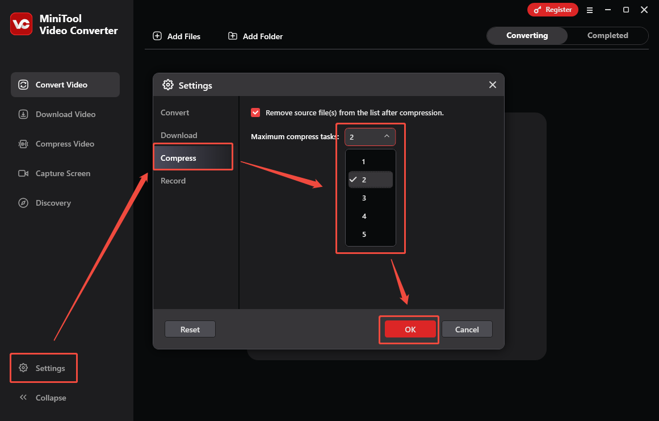Viewport: 659px width, 421px height.
Task: Select the Compress settings tab
Action: [x=194, y=158]
